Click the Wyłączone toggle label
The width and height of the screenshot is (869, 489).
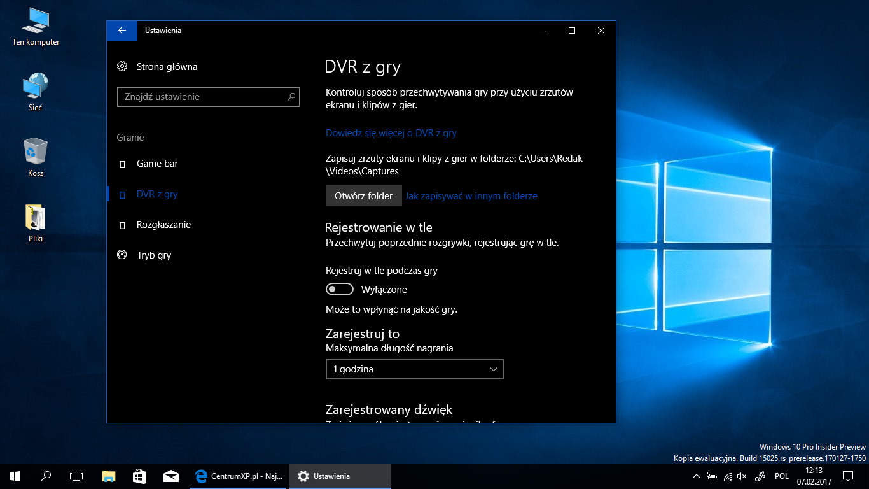point(384,290)
